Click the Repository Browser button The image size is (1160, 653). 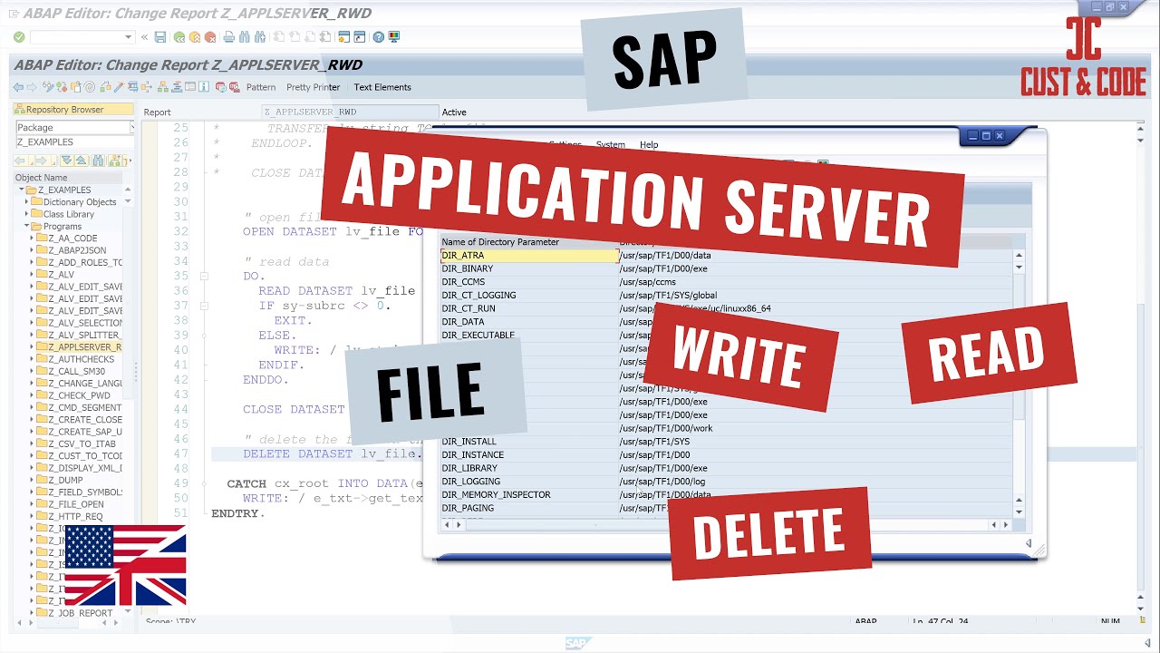click(73, 110)
